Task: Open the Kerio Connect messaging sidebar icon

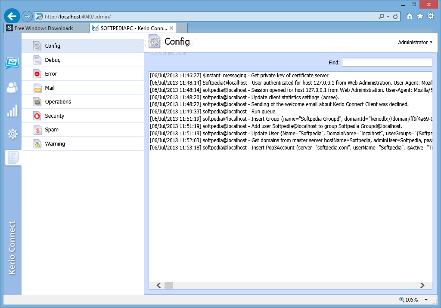Action: (x=12, y=63)
